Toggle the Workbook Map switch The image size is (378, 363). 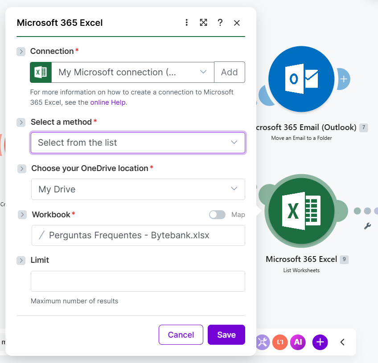[217, 215]
